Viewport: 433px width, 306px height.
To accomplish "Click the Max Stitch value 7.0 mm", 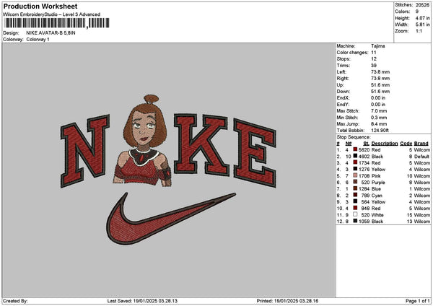I will [379, 110].
